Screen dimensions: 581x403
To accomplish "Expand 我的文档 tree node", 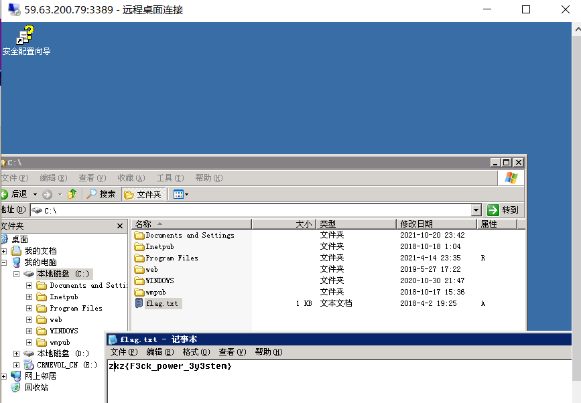I will (4, 251).
